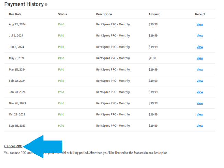The width and height of the screenshot is (224, 168).
Task: Click the Payment History heading
Action: click(24, 4)
